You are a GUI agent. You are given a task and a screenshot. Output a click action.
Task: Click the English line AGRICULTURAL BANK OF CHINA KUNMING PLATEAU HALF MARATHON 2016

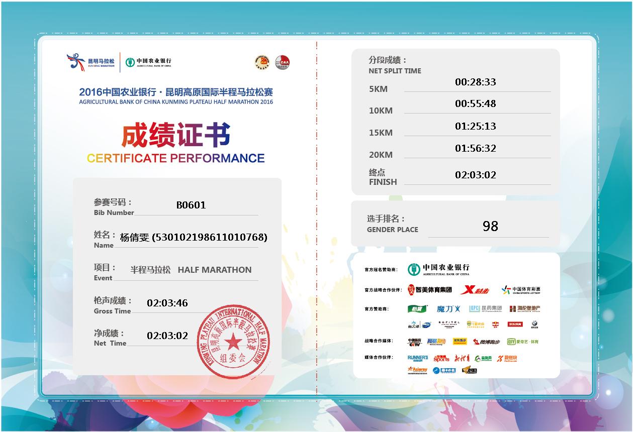pyautogui.click(x=176, y=102)
